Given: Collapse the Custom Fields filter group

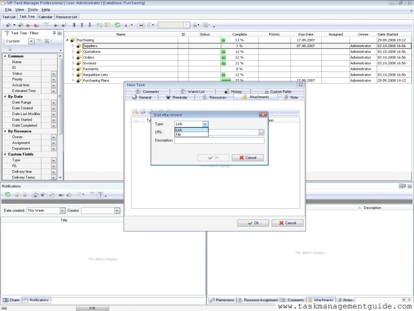Looking at the screenshot, I should [x=5, y=154].
